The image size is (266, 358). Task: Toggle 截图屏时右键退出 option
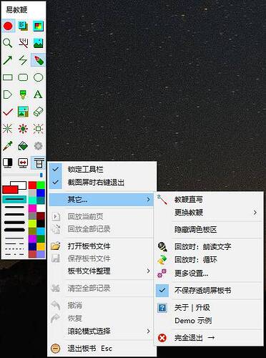click(102, 183)
